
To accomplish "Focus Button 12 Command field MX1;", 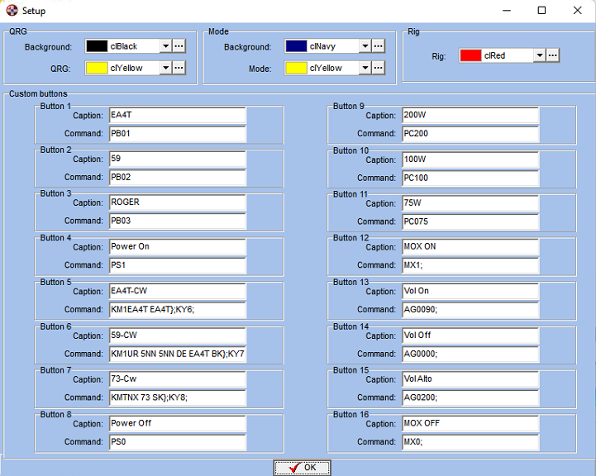I will tap(470, 265).
